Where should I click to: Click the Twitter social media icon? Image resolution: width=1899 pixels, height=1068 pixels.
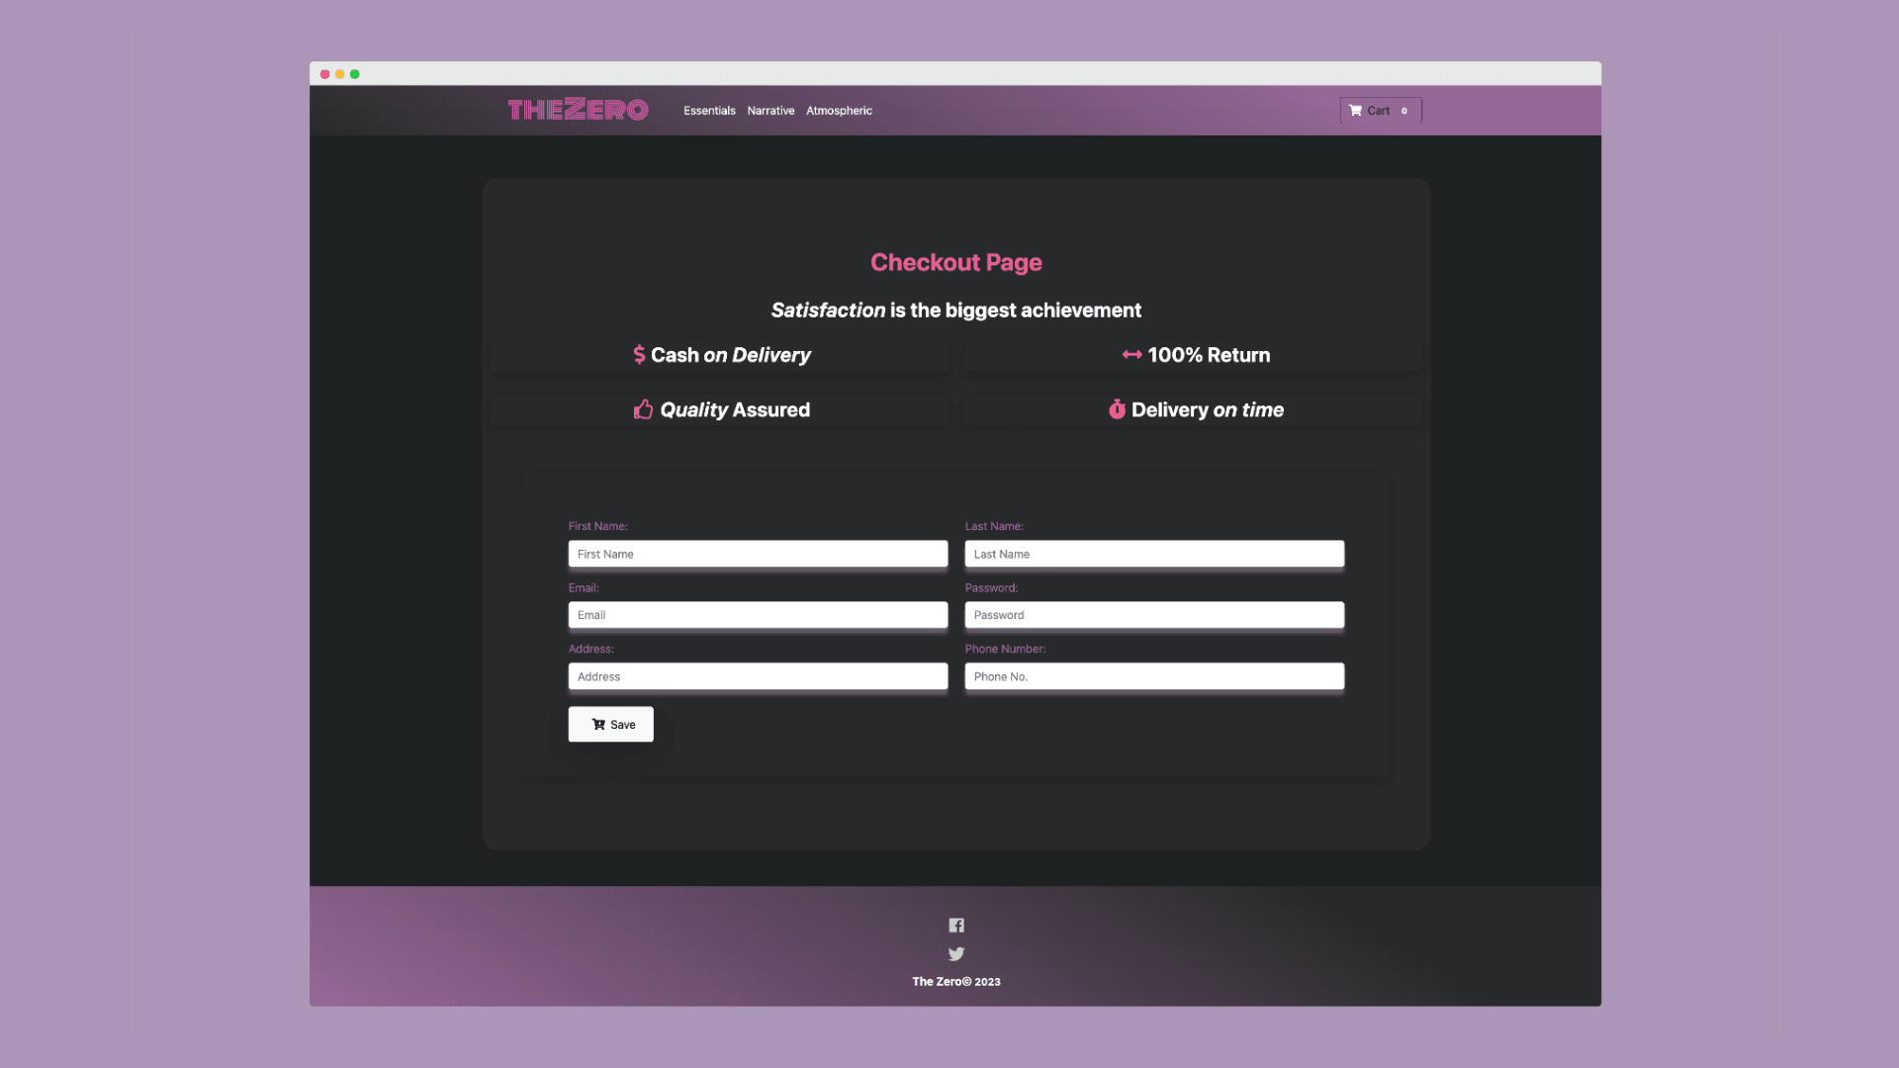click(956, 953)
